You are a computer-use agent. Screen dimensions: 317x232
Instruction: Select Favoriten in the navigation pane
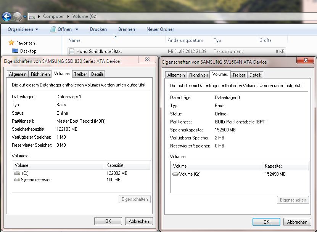(x=26, y=43)
